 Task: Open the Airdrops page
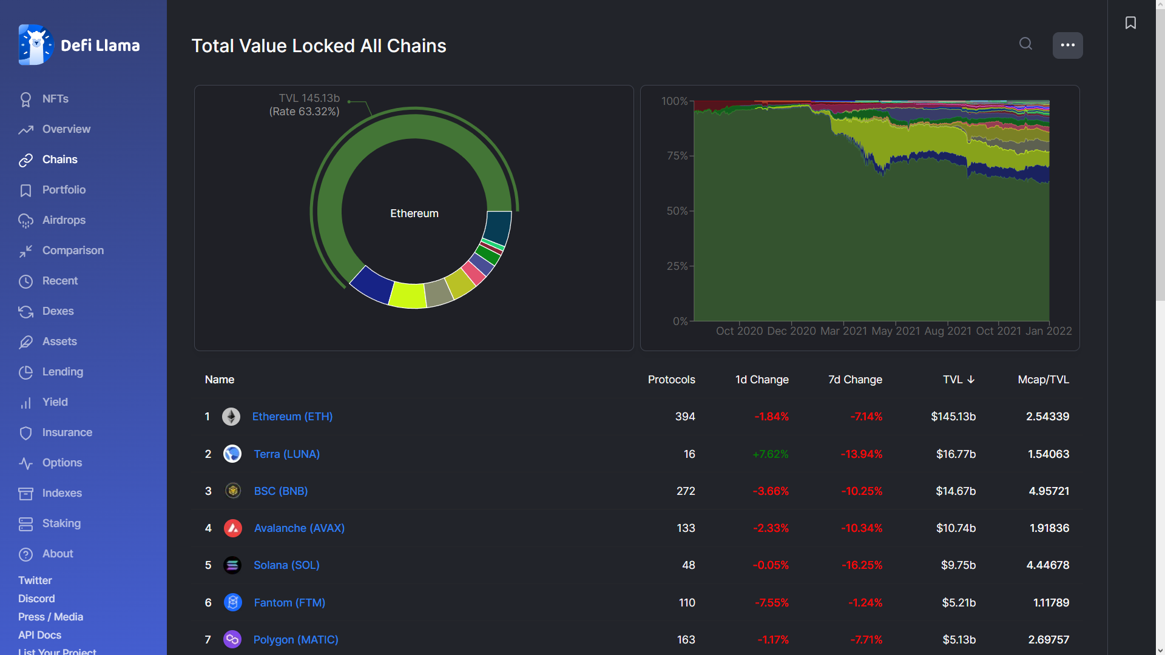tap(64, 220)
